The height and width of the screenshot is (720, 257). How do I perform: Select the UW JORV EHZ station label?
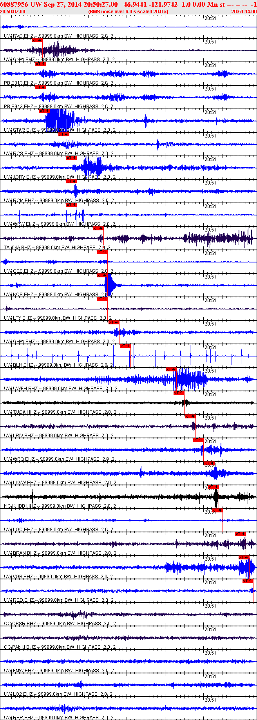[x=60, y=177]
